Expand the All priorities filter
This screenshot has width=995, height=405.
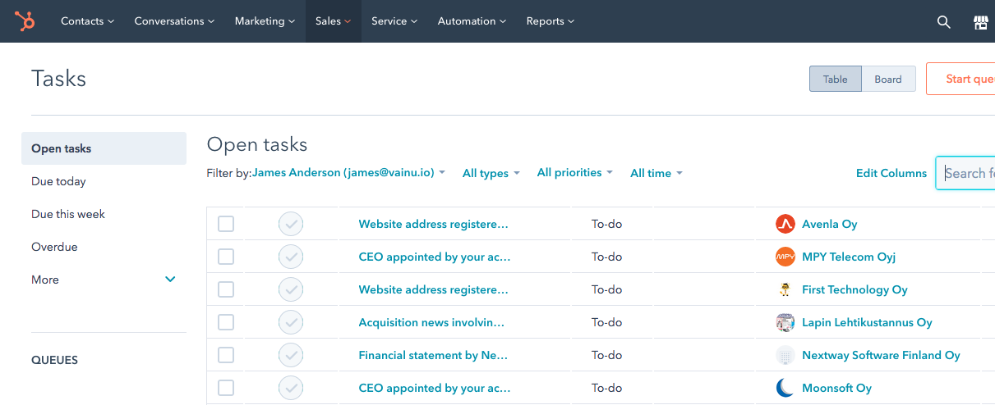[574, 172]
